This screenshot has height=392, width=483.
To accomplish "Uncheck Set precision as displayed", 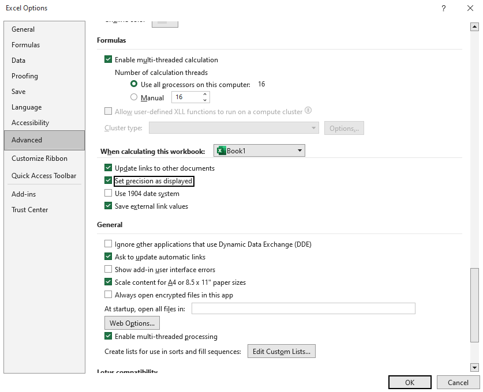I will tap(108, 181).
